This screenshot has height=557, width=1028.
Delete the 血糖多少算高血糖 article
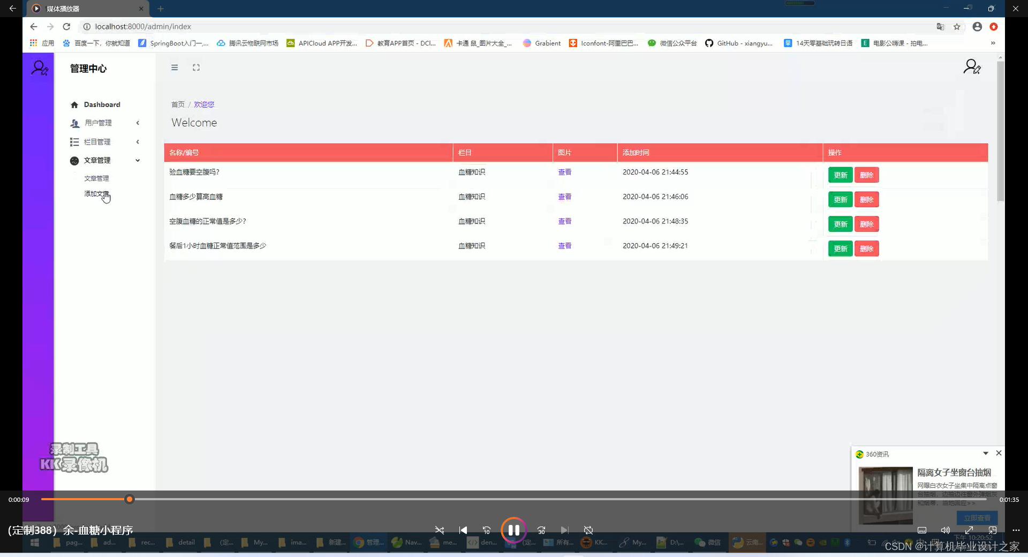coord(866,200)
